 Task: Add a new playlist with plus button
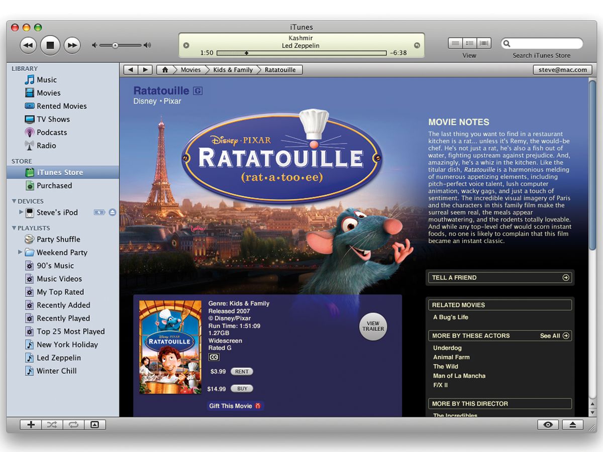(31, 425)
